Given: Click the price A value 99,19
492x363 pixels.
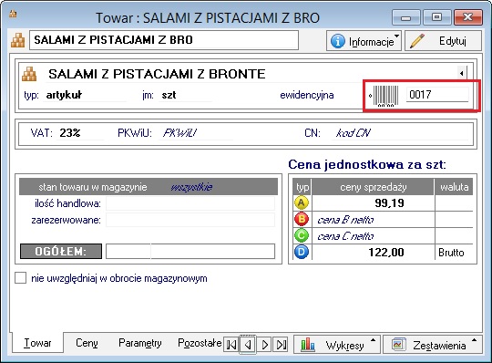Looking at the screenshot, I should pyautogui.click(x=389, y=203).
